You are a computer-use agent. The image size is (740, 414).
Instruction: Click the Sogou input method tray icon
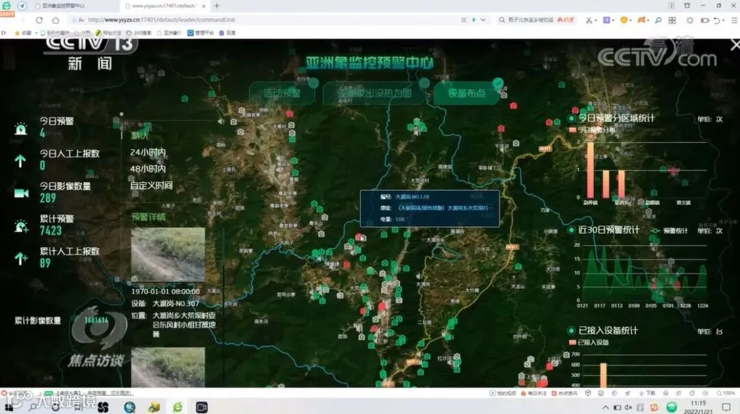pos(654,407)
